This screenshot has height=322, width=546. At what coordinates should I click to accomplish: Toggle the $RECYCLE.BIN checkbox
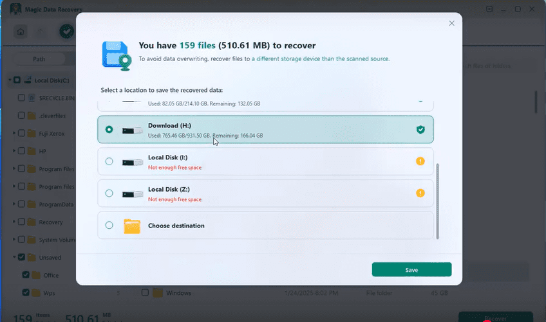pyautogui.click(x=21, y=98)
